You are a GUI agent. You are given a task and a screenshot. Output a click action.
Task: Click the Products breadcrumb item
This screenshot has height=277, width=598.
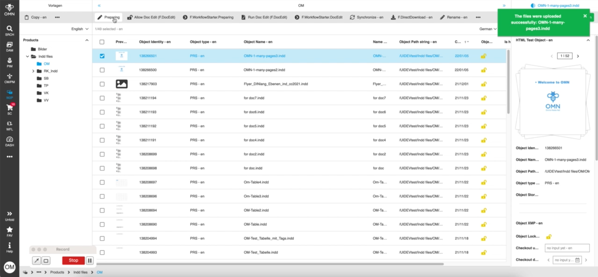click(57, 272)
